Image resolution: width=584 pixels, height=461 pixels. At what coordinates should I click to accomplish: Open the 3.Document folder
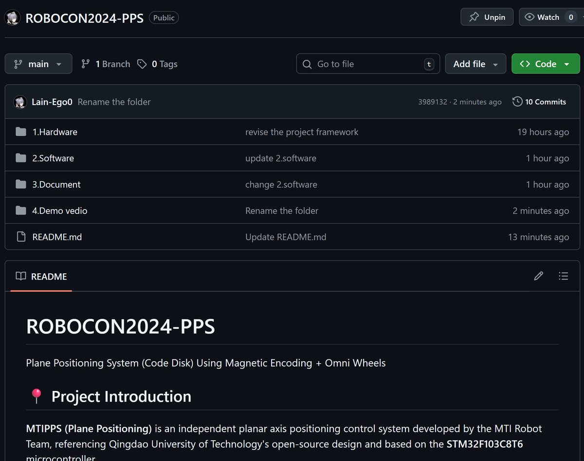tap(56, 184)
